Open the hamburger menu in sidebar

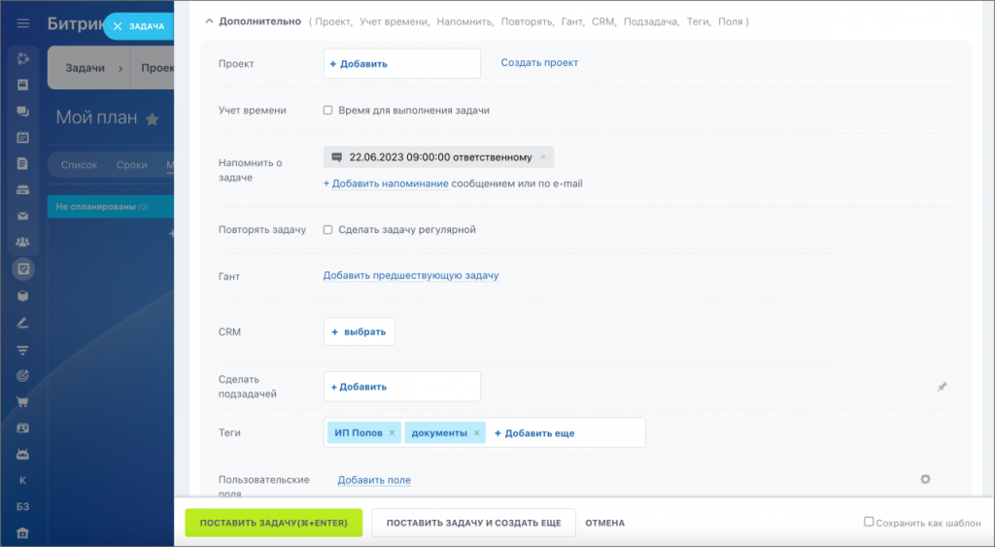click(x=23, y=24)
